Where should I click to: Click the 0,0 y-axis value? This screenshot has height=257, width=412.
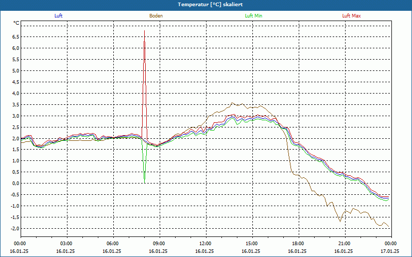(16, 183)
